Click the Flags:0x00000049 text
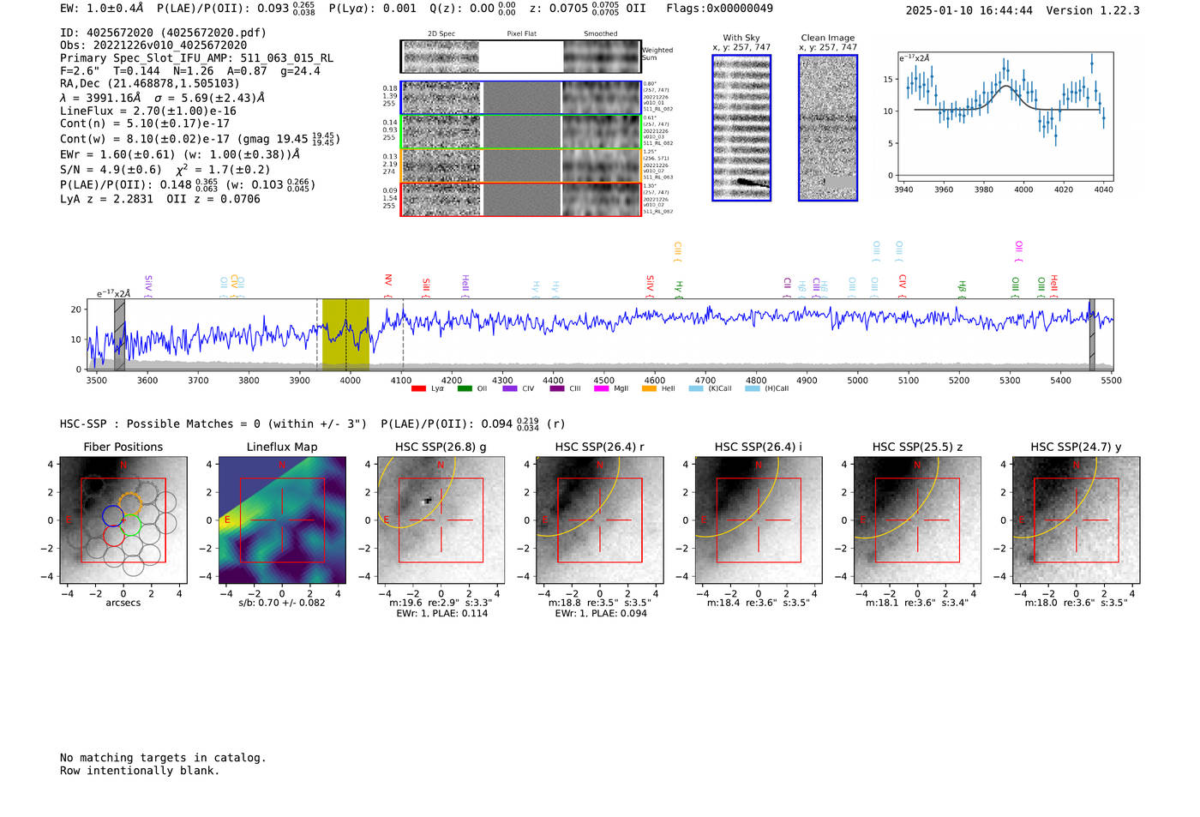Viewport: 1200px width, 817px height. tap(719, 9)
